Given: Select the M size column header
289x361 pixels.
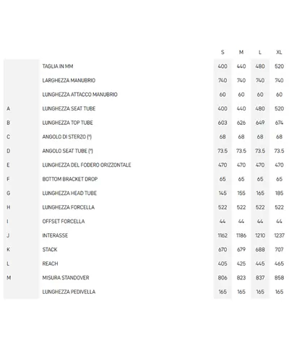Looking at the screenshot, I should pos(241,52).
